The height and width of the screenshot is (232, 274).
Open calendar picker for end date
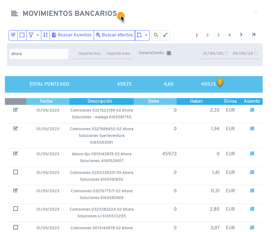tap(256, 54)
